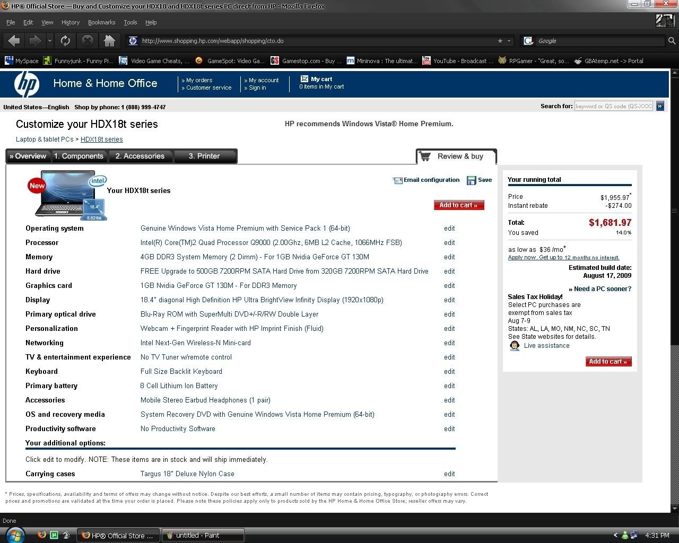This screenshot has height=543, width=679.
Task: Click the Firefox Back arrow button
Action: pyautogui.click(x=14, y=41)
